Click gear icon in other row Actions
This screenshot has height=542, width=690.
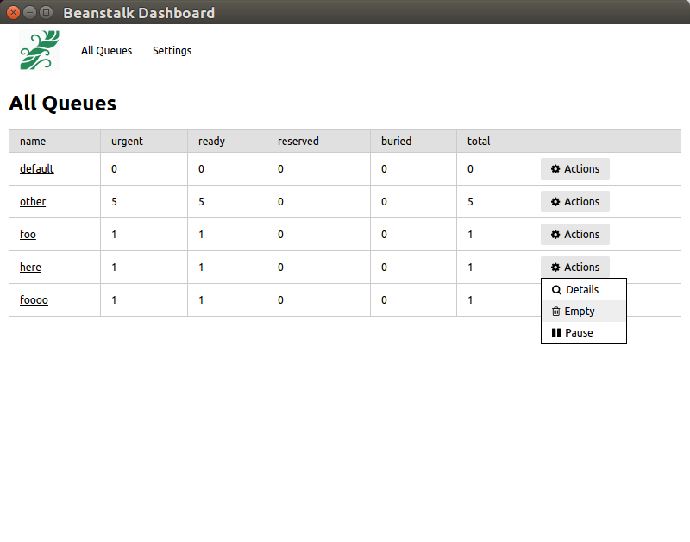click(x=555, y=202)
